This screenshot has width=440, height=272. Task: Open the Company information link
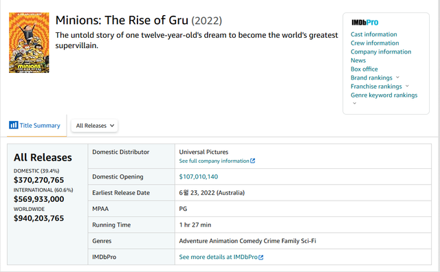[381, 52]
